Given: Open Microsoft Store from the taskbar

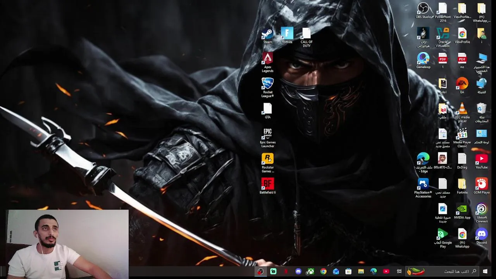Looking at the screenshot, I should [348, 272].
